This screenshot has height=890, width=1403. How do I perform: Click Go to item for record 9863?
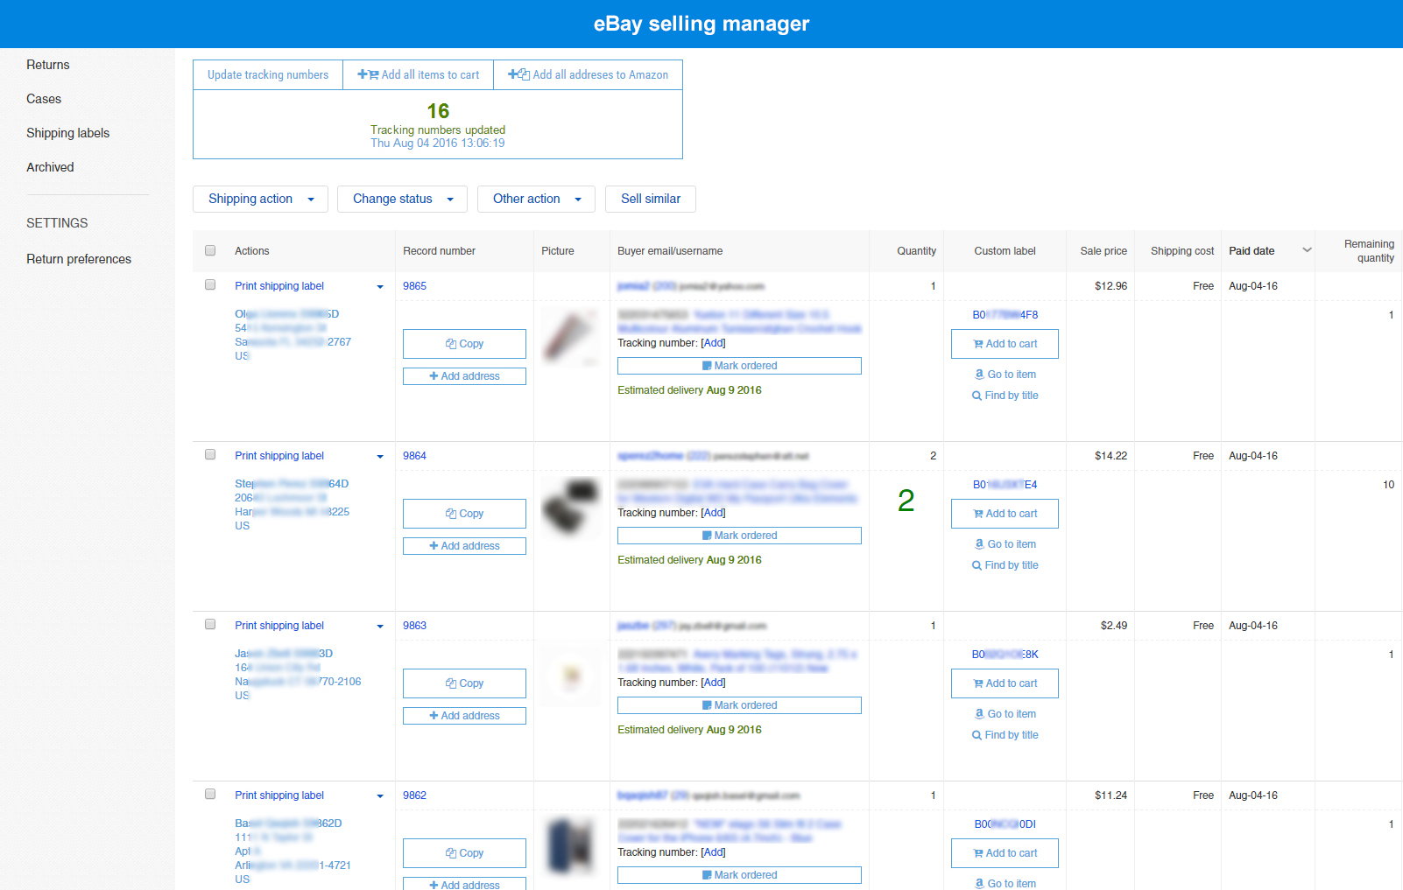pyautogui.click(x=1005, y=714)
